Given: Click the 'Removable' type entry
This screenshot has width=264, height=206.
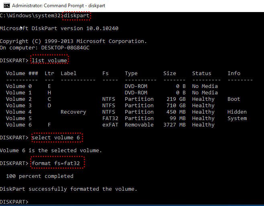Looking at the screenshot, I should pos(139,125).
